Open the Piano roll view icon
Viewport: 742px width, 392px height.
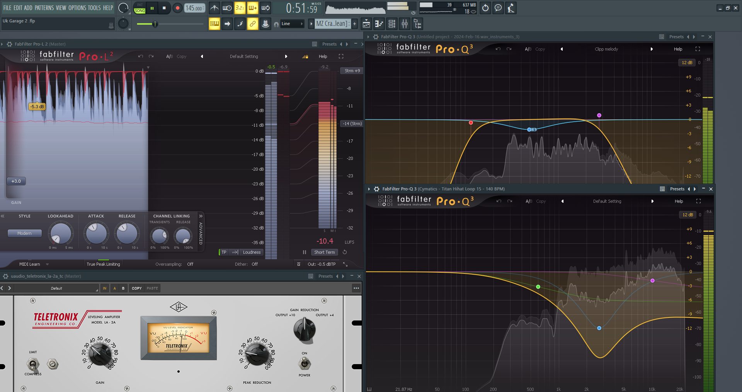pyautogui.click(x=379, y=24)
